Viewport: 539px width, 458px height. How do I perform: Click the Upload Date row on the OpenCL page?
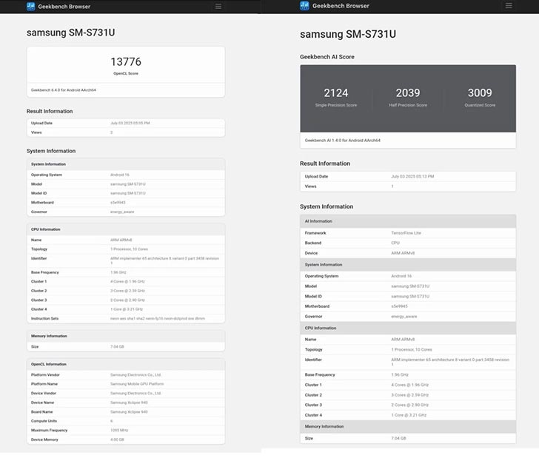click(126, 123)
